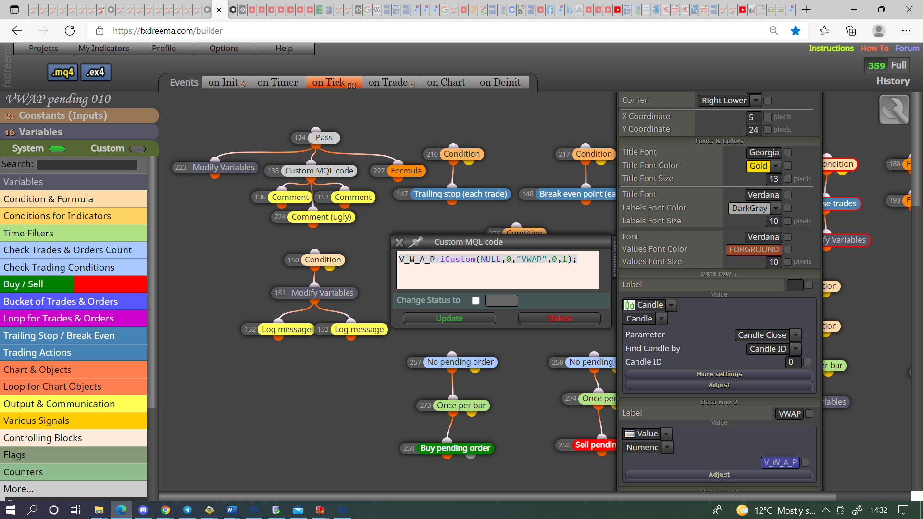Open the Discord taskbar icon
Viewport: 923px width, 519px height.
[x=143, y=510]
